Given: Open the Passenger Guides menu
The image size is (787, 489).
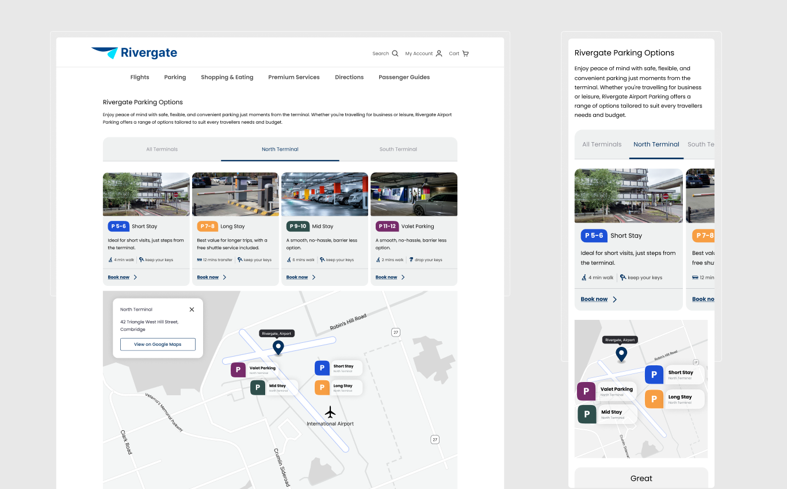Looking at the screenshot, I should coord(404,77).
